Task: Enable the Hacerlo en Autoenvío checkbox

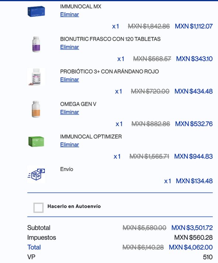Action: pyautogui.click(x=38, y=208)
